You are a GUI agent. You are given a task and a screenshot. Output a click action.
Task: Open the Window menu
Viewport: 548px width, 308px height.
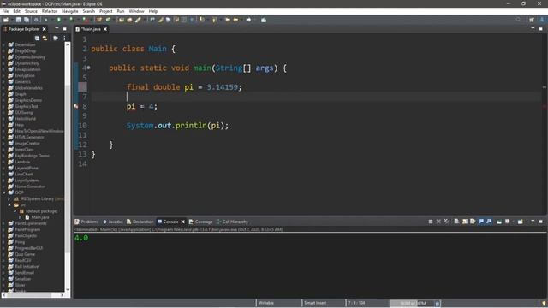(136, 11)
